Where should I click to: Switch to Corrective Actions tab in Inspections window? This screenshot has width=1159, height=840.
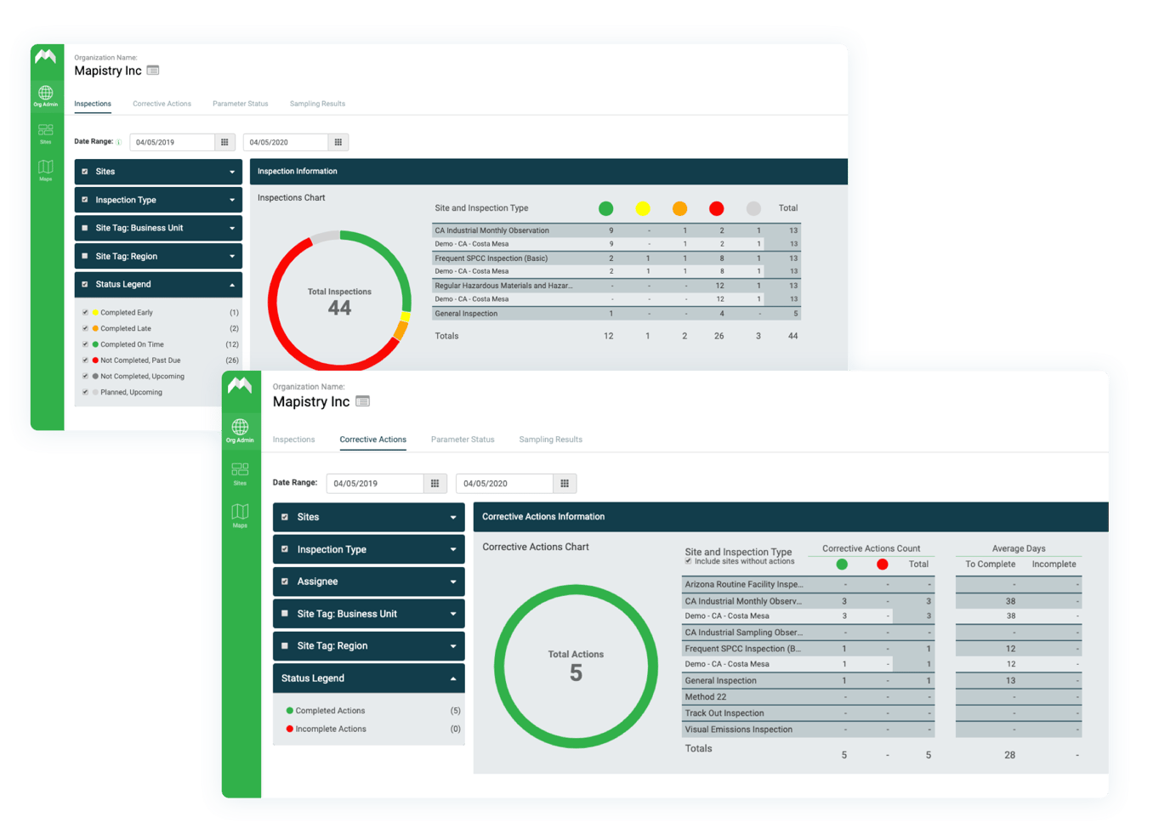click(x=162, y=104)
